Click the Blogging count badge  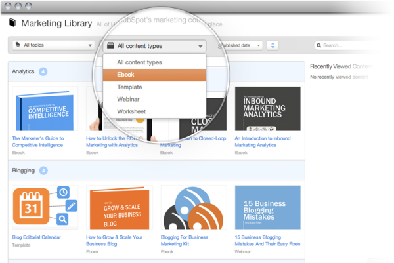[x=43, y=171]
